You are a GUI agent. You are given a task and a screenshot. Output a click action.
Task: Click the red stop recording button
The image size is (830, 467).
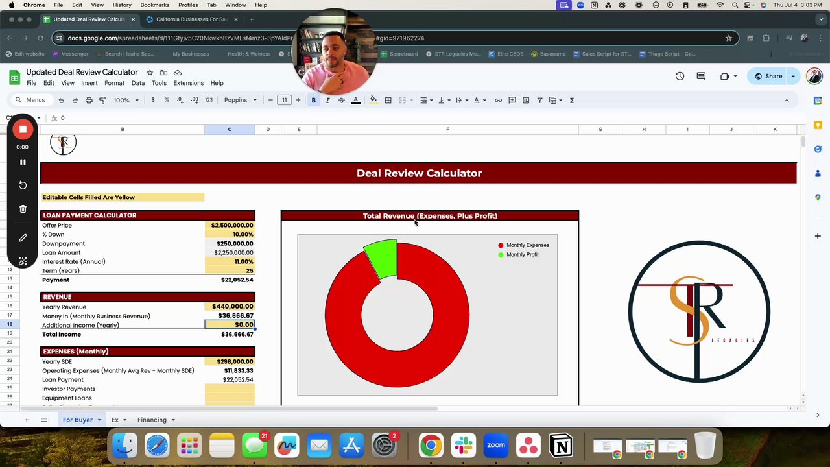point(23,129)
